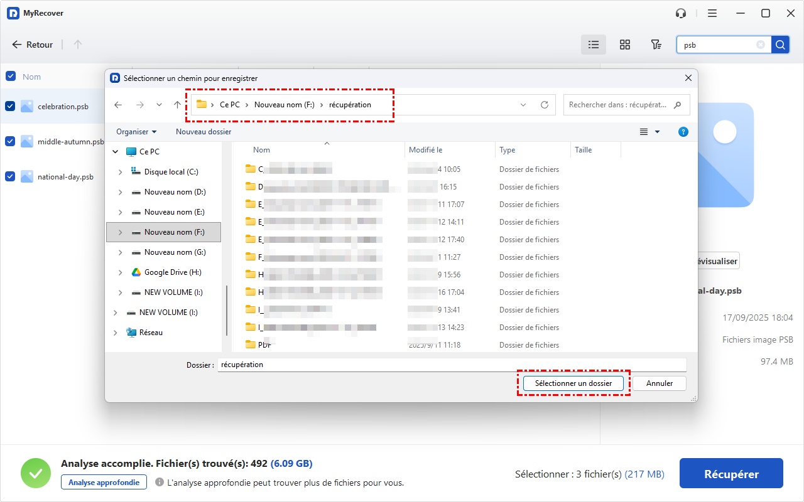Expand the Google Drive (H:) node

[120, 272]
